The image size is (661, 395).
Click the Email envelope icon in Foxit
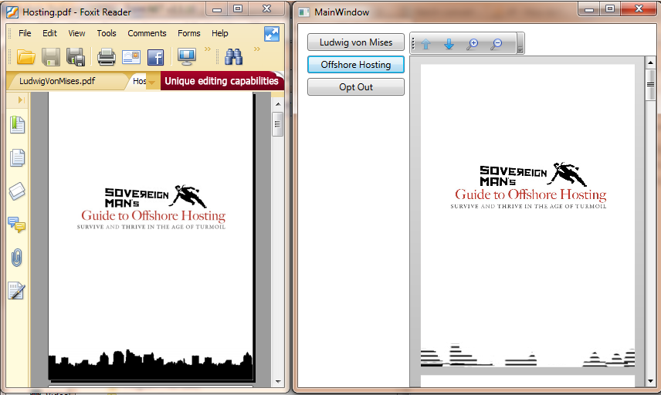(x=131, y=57)
